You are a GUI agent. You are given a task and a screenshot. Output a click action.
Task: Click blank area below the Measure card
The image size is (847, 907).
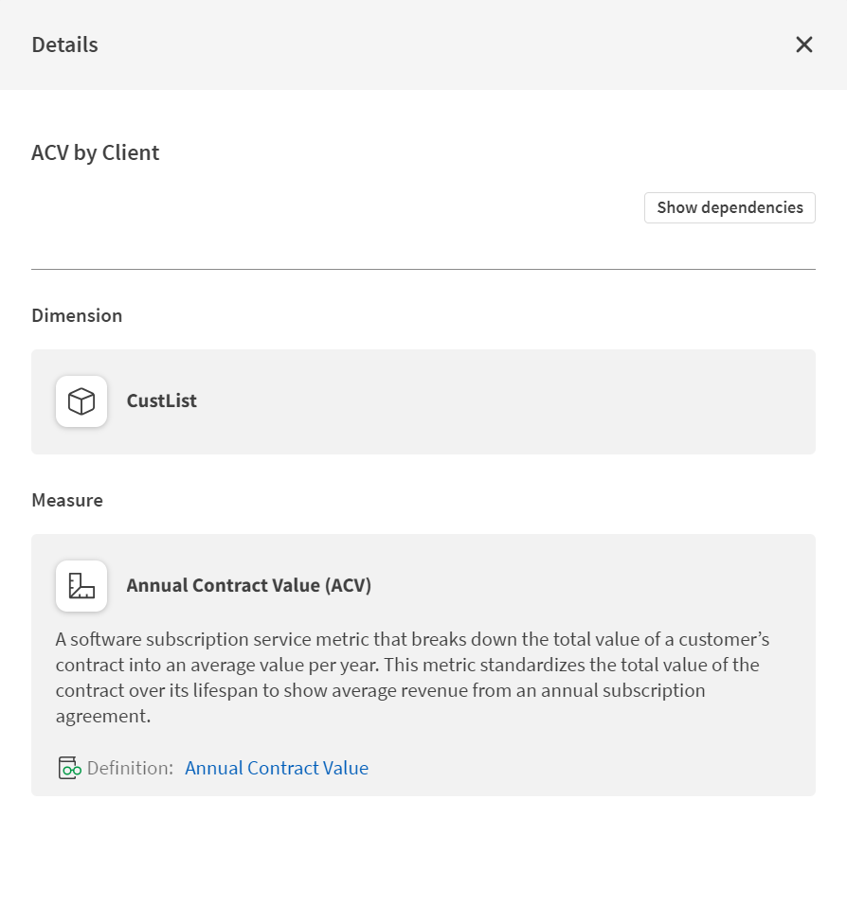click(423, 852)
